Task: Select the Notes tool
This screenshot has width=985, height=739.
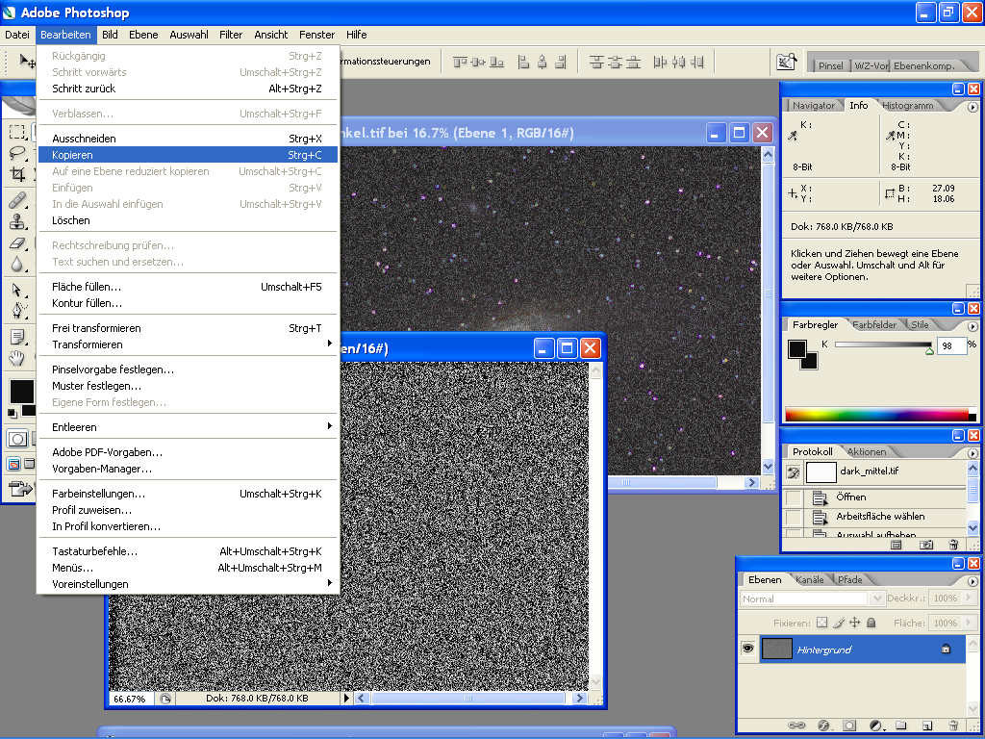Action: pyautogui.click(x=17, y=337)
